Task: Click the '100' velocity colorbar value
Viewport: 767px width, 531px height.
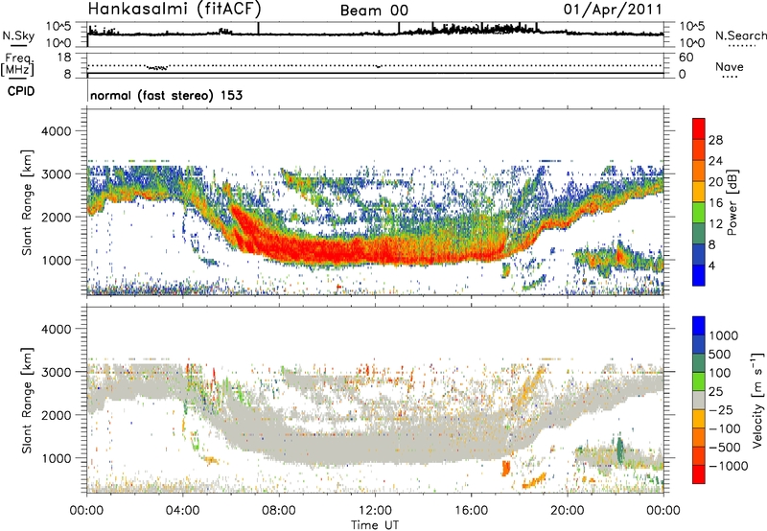Action: pos(720,373)
